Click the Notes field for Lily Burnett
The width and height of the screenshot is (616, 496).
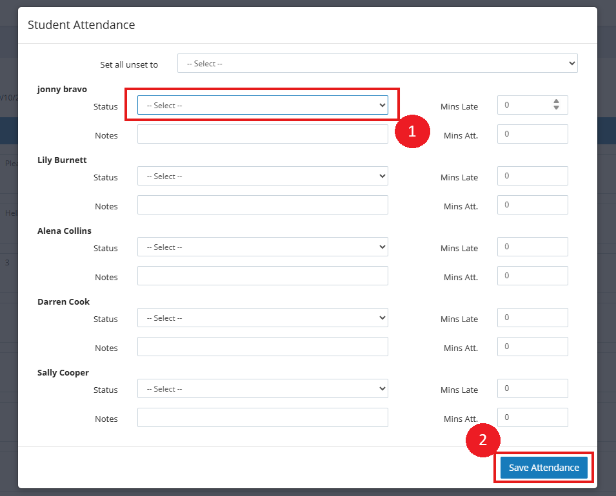263,205
